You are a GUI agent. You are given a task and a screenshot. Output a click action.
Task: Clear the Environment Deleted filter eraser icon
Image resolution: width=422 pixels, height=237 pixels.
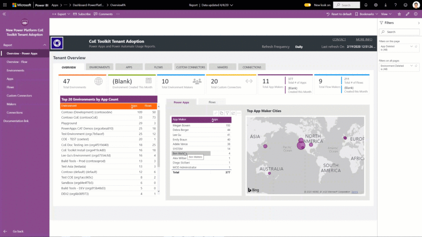416,66
